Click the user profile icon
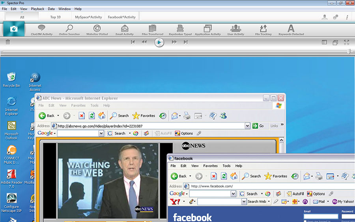Viewport: 355px width, 222px height. pyautogui.click(x=325, y=17)
